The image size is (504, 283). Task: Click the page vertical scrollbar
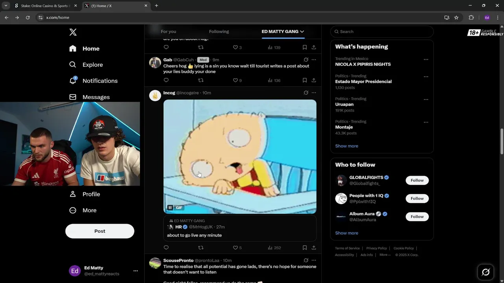502,141
